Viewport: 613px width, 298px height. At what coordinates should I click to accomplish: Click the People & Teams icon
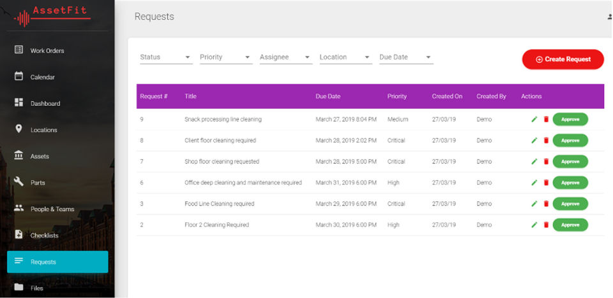[19, 208]
